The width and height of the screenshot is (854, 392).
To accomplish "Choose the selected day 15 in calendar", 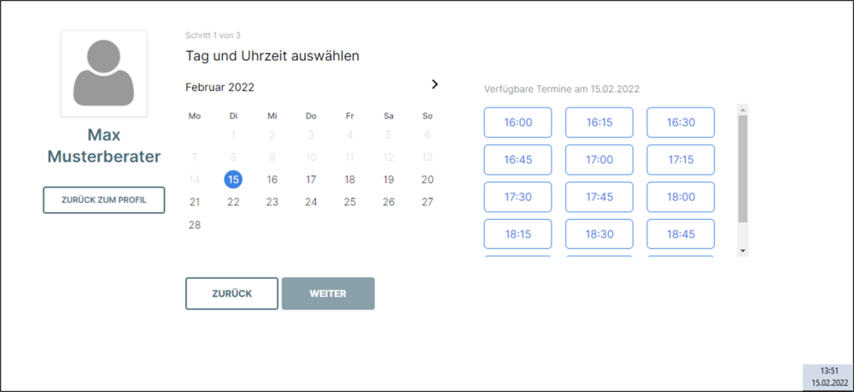I will pyautogui.click(x=234, y=180).
